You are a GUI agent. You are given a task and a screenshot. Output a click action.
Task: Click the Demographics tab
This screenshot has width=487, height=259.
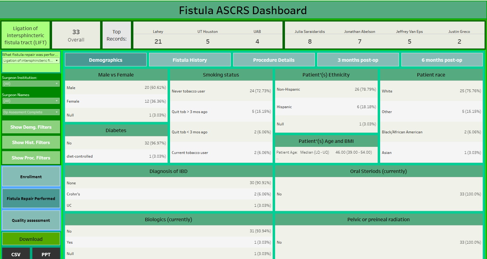[106, 60]
